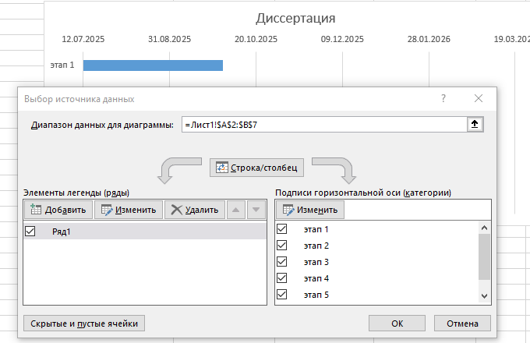This screenshot has width=530, height=343.
Task: Click the 12.07.2025 axis label in chart
Action: pos(83,39)
